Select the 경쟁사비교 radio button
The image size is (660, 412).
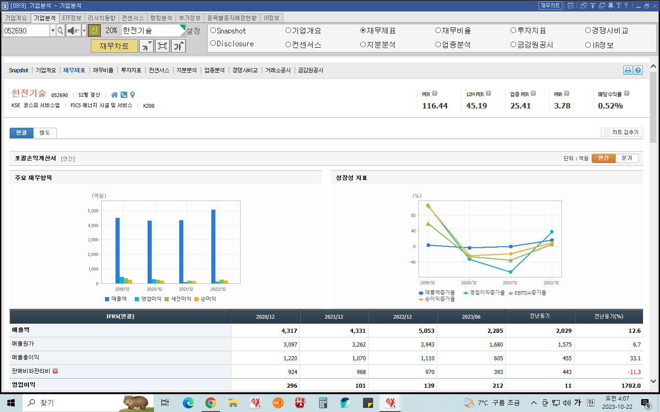(x=588, y=30)
